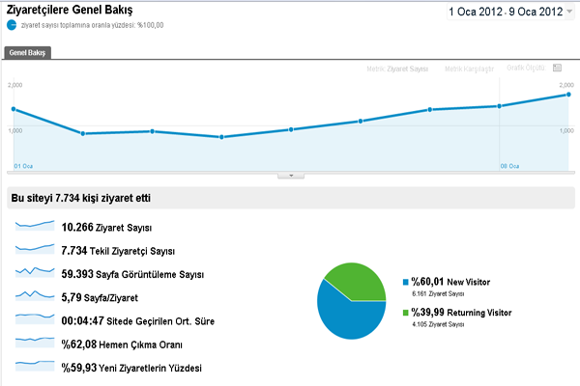Click the Yeni Ziyaretlerin Yüzdesi sparkline
Viewport: 580px width, 386px height.
(x=35, y=366)
